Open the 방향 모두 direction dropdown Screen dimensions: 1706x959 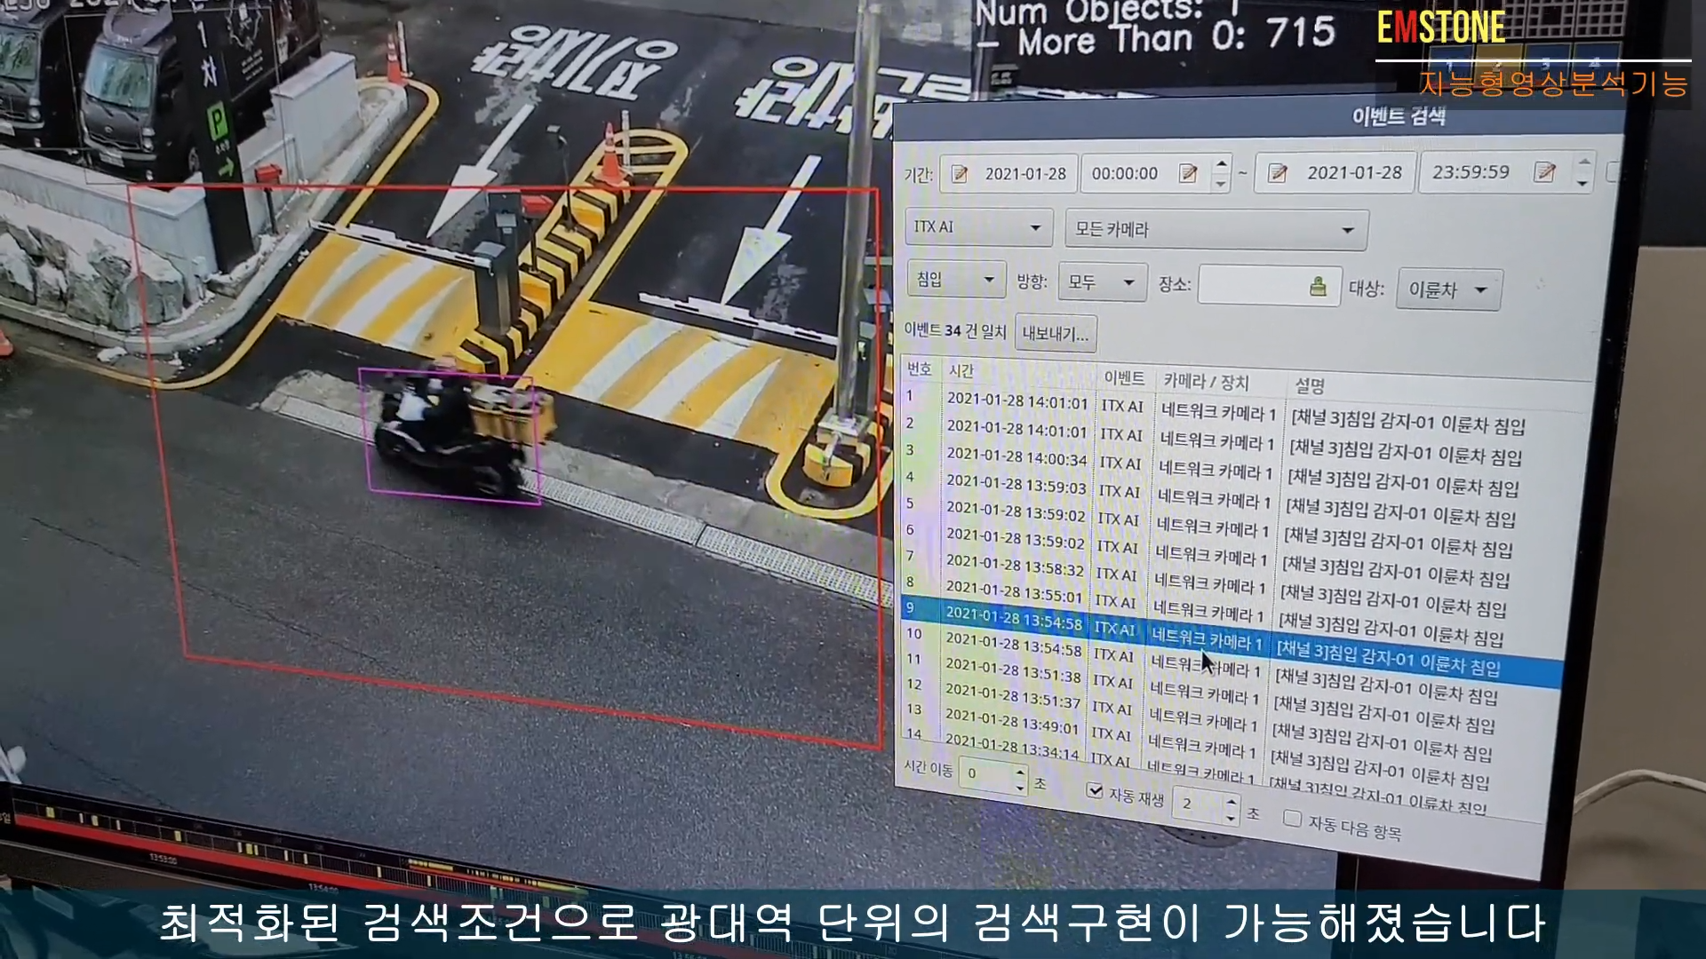[x=1103, y=282]
